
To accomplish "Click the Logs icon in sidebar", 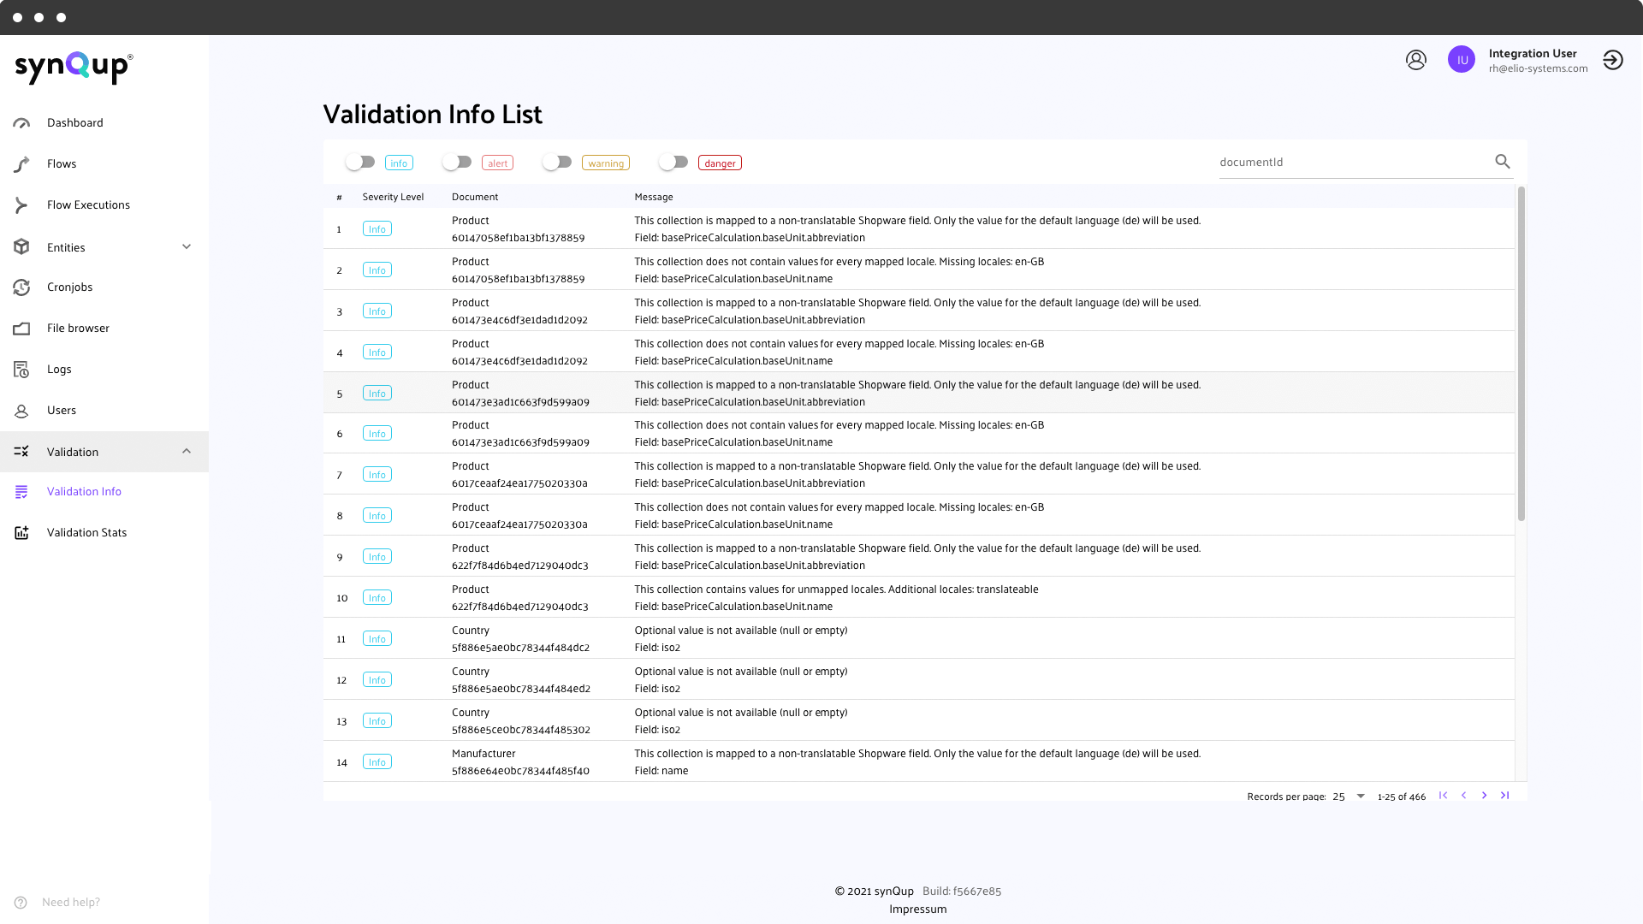I will [22, 370].
